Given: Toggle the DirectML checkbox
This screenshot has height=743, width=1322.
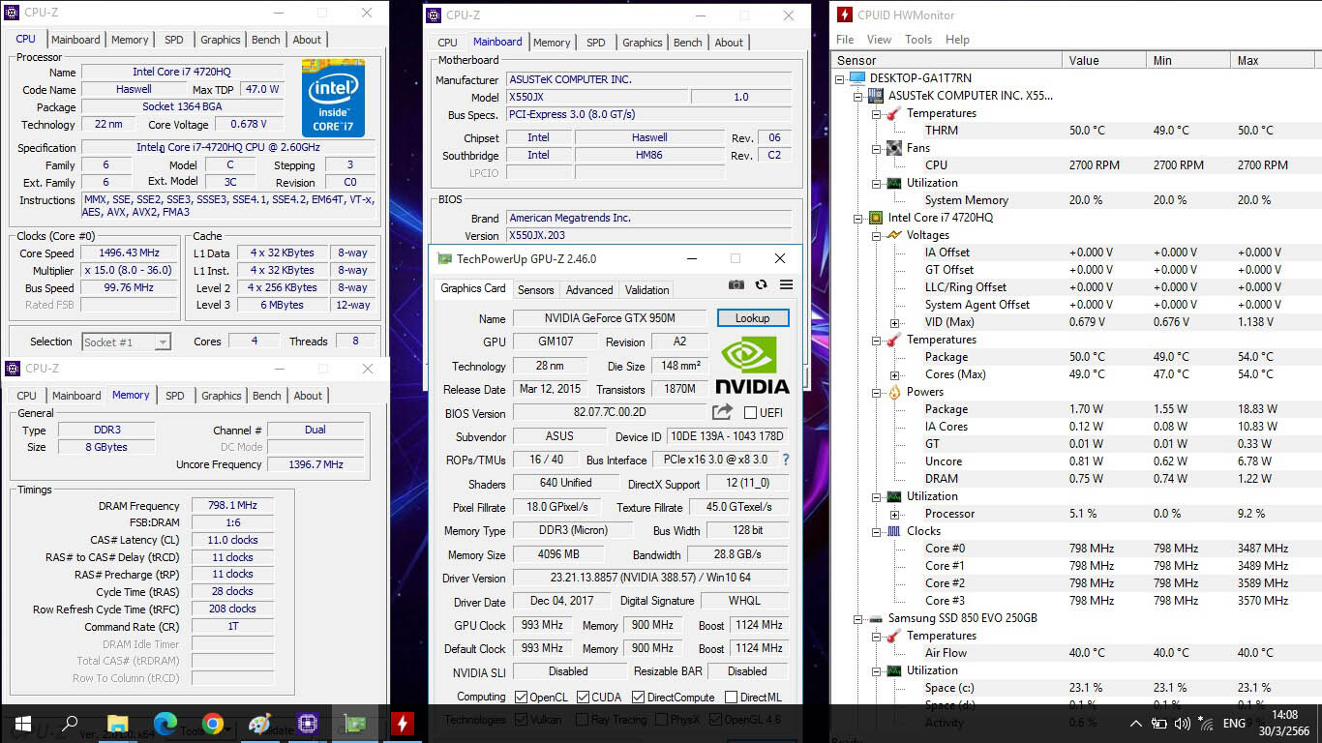Looking at the screenshot, I should point(731,697).
